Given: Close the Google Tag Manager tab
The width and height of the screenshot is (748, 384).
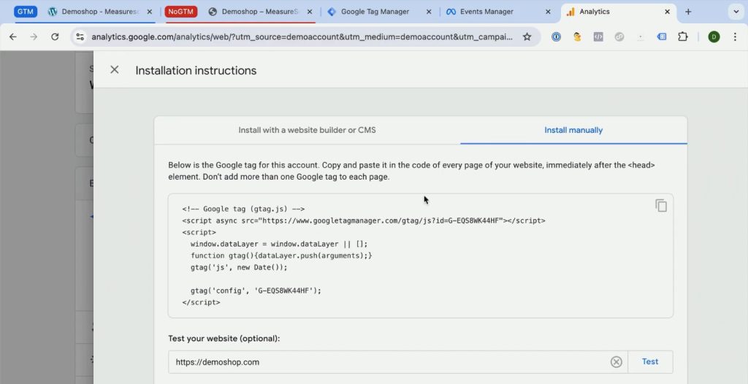Looking at the screenshot, I should point(428,12).
